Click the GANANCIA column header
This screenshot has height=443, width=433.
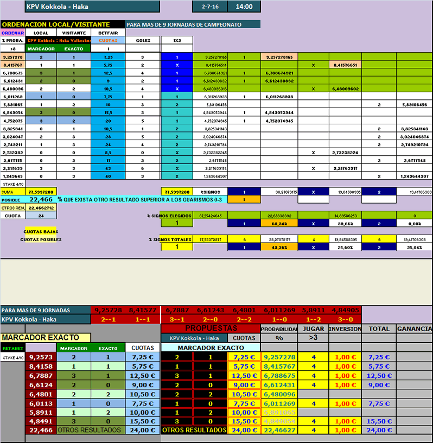pos(415,329)
